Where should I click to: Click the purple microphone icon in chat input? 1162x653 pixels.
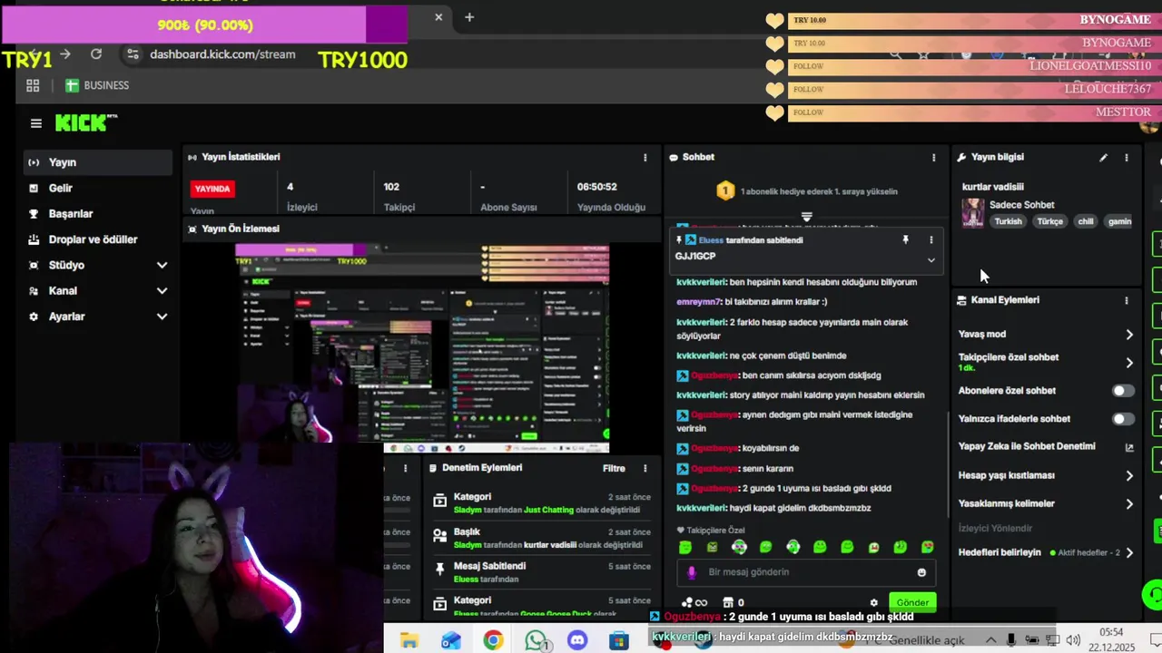tap(692, 572)
